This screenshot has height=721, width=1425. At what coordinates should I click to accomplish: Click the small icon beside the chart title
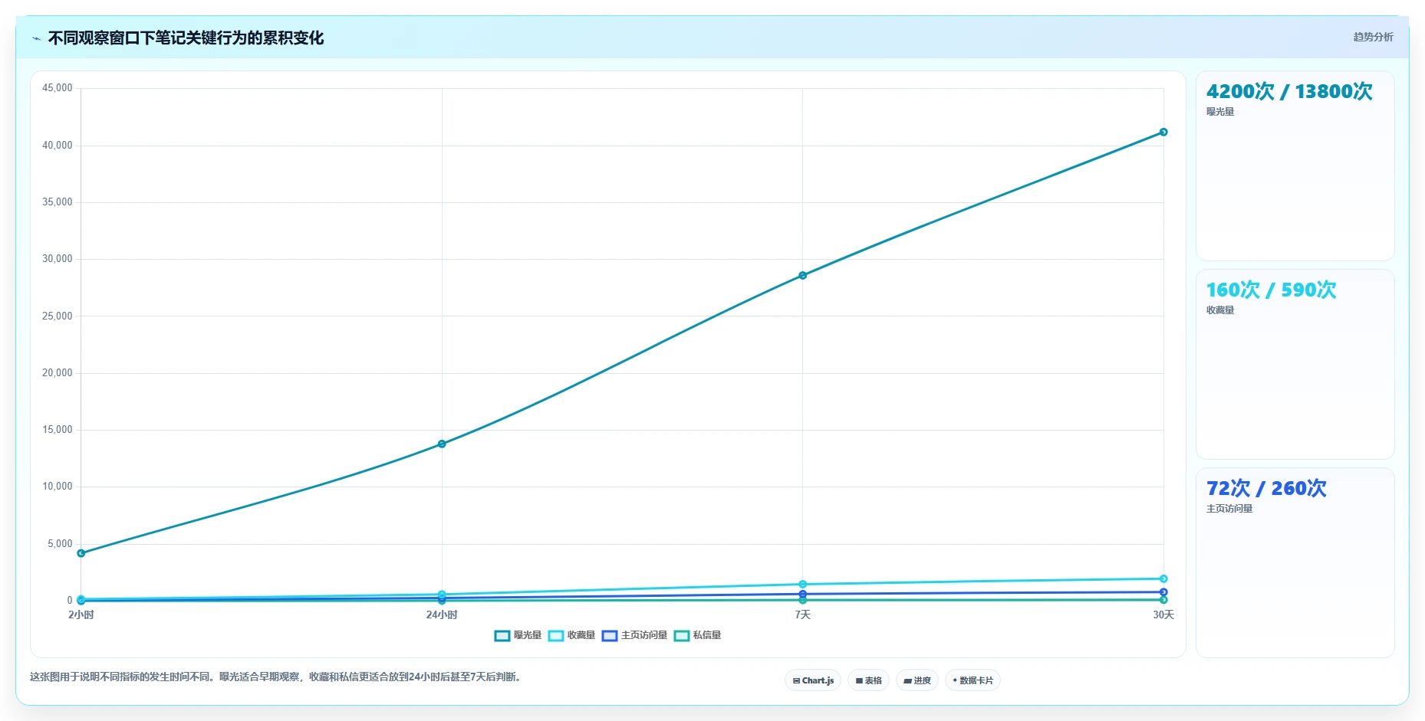pyautogui.click(x=36, y=38)
